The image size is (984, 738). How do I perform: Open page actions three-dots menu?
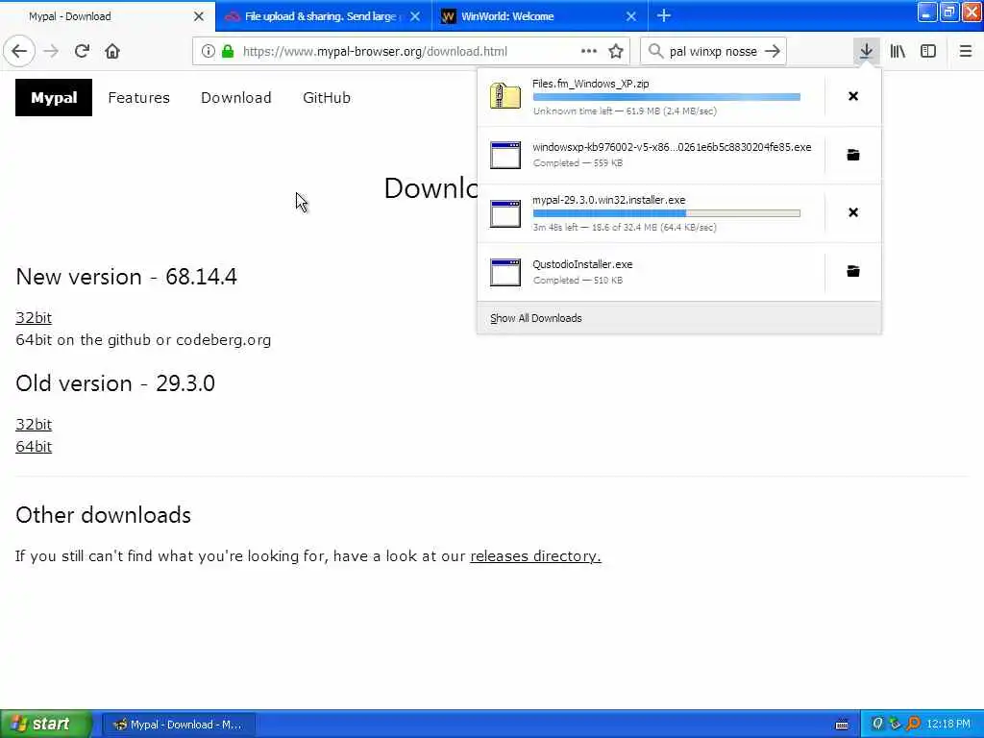(x=589, y=52)
